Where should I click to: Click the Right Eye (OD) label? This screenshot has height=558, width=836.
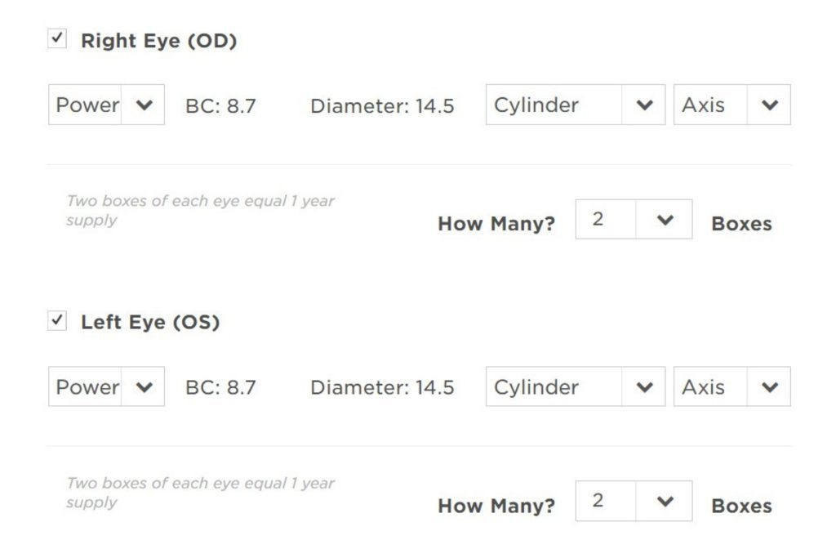click(x=158, y=41)
